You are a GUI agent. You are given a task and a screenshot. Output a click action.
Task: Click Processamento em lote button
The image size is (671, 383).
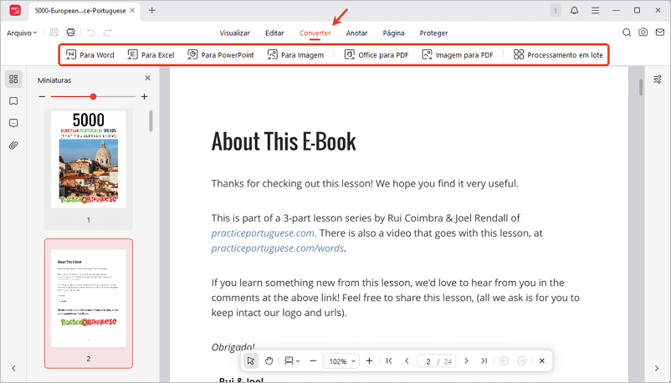pos(558,54)
